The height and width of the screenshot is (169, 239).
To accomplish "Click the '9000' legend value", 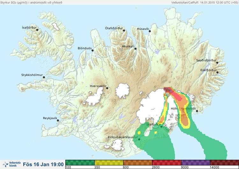I will pos(185,167).
